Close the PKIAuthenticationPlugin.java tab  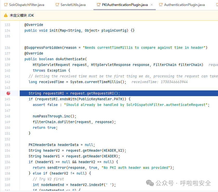tap(152, 5)
